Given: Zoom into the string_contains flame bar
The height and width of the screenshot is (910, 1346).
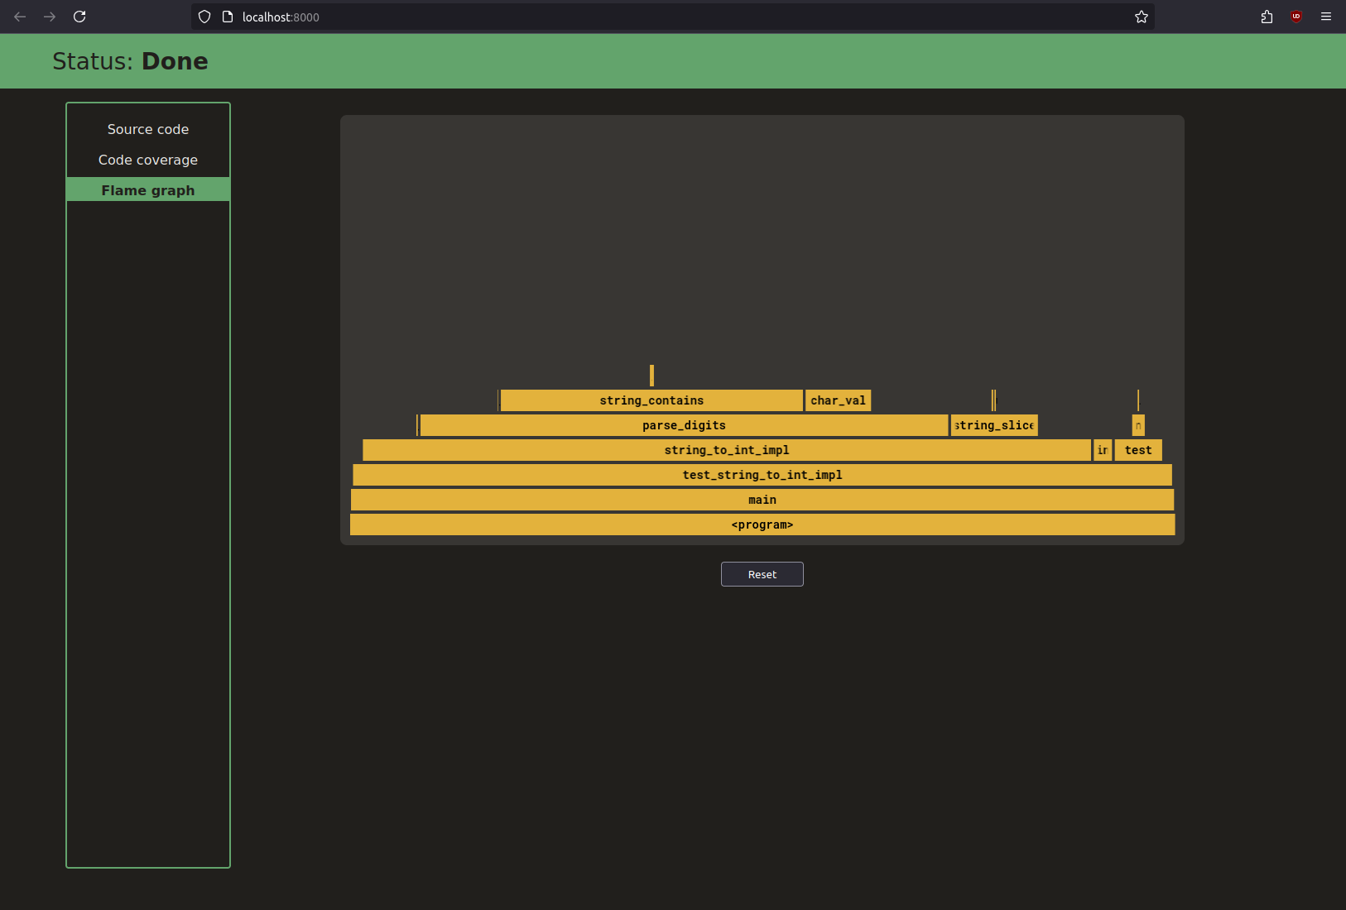Looking at the screenshot, I should 651,400.
